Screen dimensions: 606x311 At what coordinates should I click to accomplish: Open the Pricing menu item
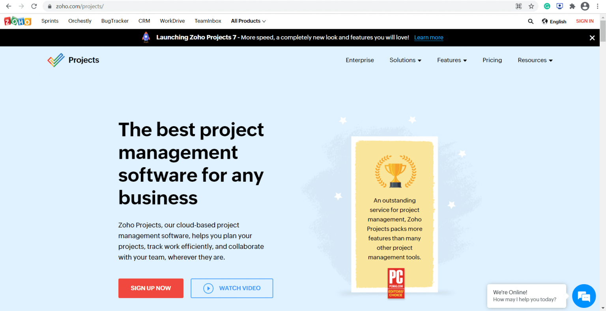pyautogui.click(x=492, y=60)
